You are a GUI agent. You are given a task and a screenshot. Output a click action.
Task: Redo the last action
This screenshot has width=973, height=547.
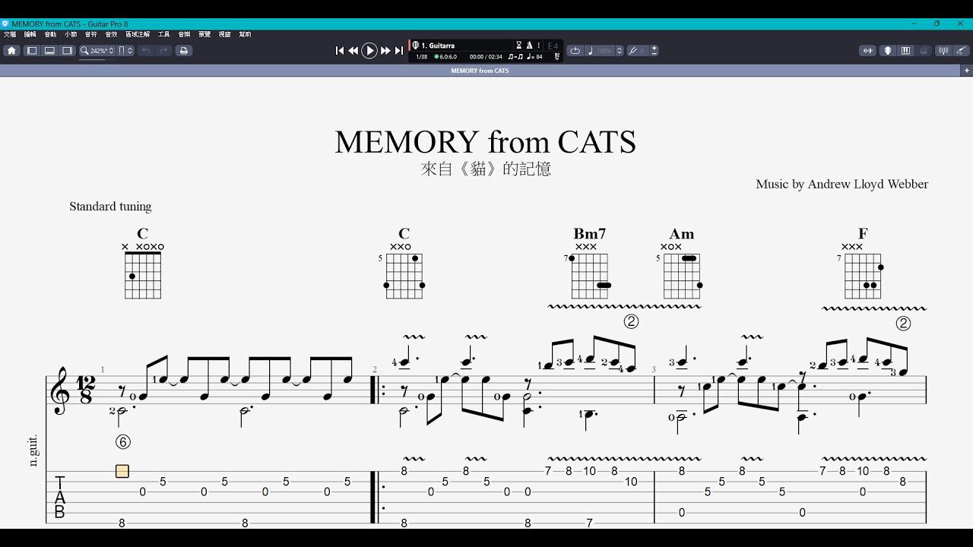pyautogui.click(x=163, y=51)
